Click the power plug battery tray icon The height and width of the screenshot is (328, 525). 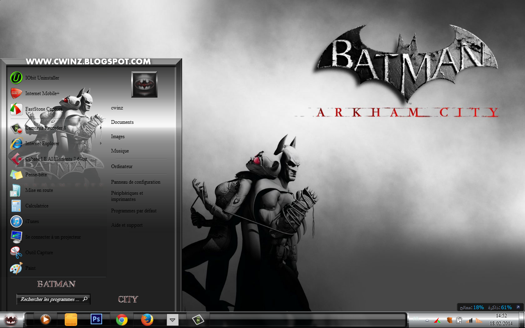pyautogui.click(x=459, y=320)
